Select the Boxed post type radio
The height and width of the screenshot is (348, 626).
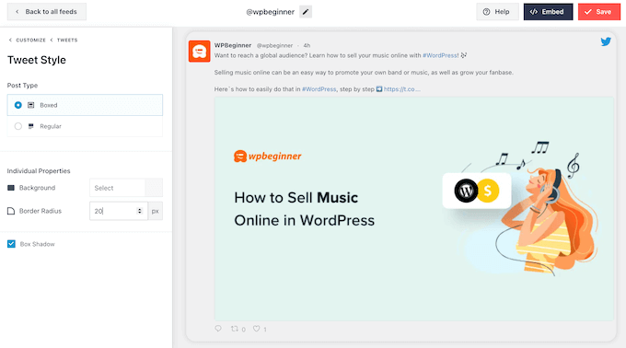[x=18, y=105]
